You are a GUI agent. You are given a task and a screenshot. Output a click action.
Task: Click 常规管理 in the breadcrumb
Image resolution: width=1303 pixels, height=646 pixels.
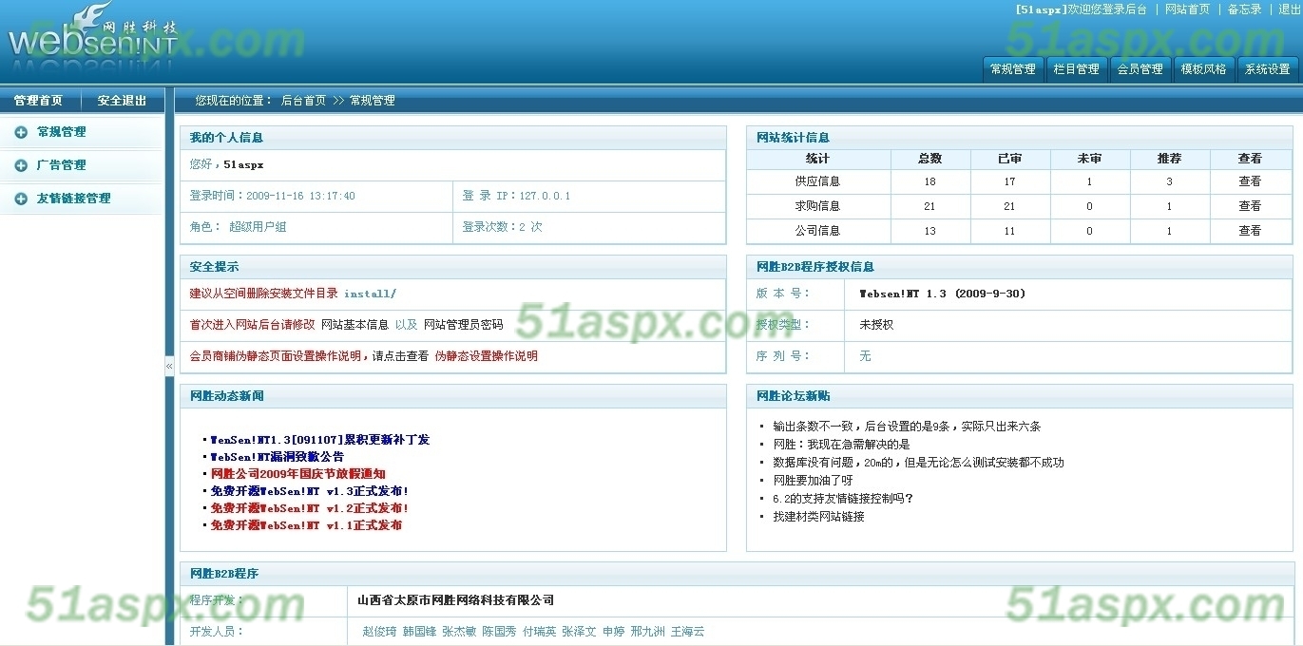point(373,101)
